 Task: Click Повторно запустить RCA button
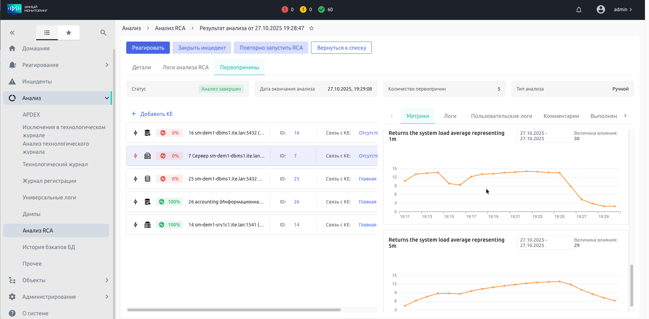[271, 48]
